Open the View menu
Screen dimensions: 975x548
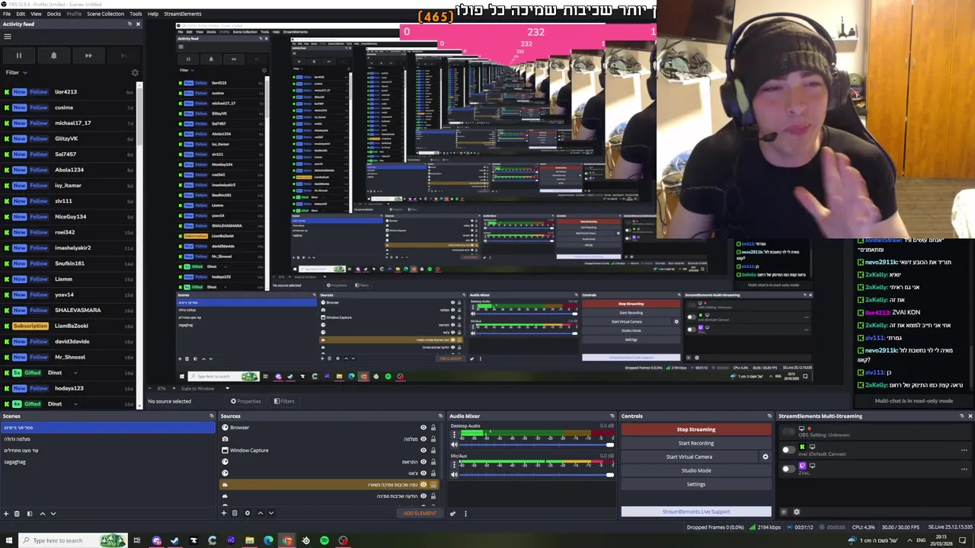coord(36,14)
